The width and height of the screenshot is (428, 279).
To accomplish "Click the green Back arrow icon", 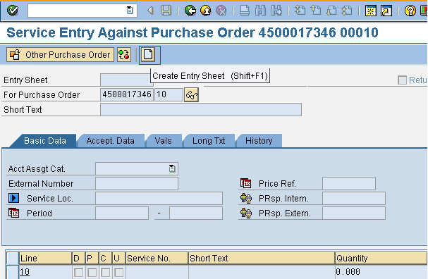I will pos(190,11).
